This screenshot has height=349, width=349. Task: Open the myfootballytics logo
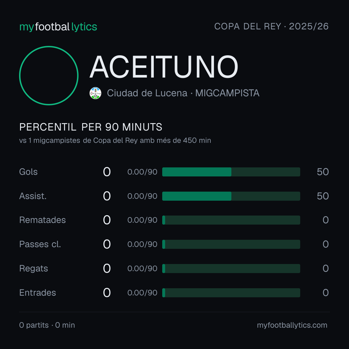click(58, 27)
